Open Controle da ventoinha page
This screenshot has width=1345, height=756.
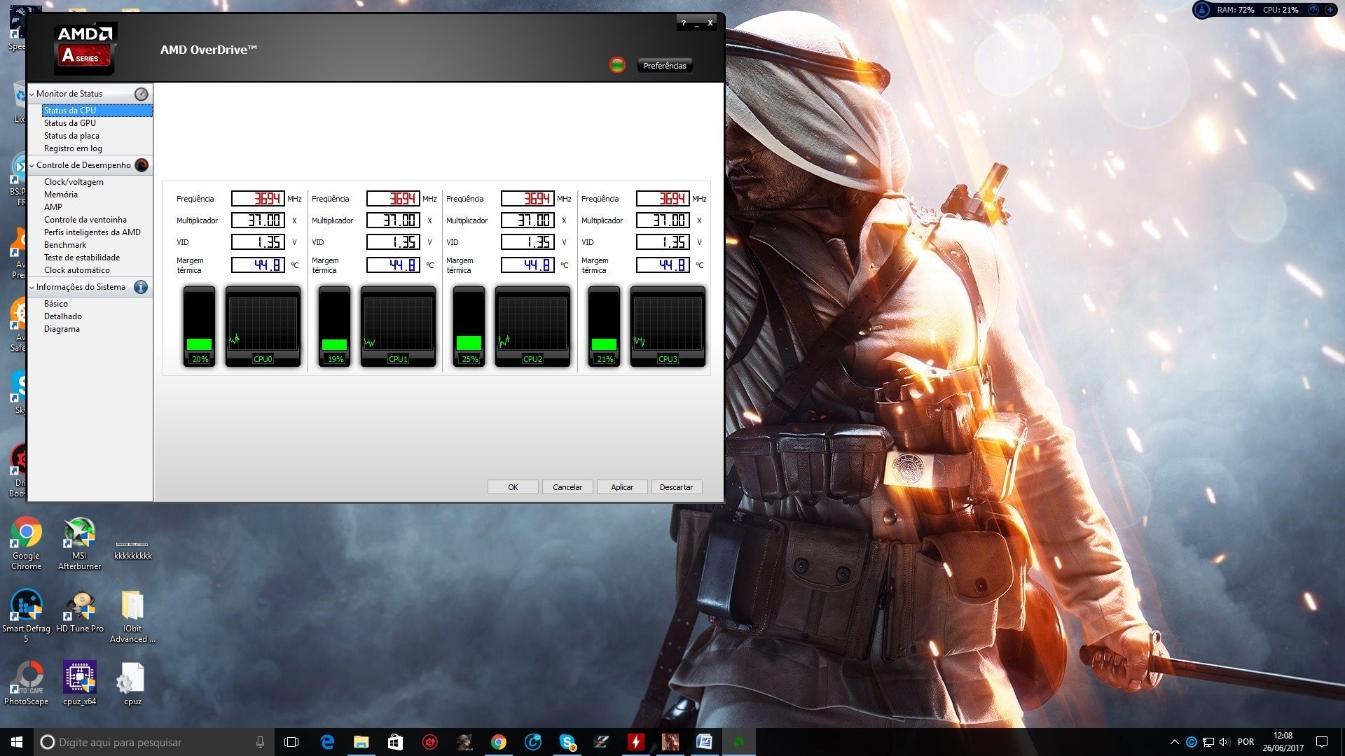tap(85, 220)
